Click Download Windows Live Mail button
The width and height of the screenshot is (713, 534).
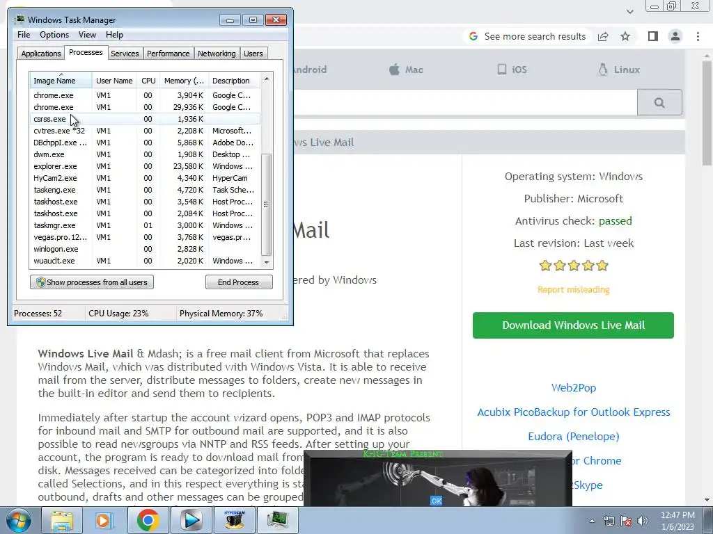(573, 325)
